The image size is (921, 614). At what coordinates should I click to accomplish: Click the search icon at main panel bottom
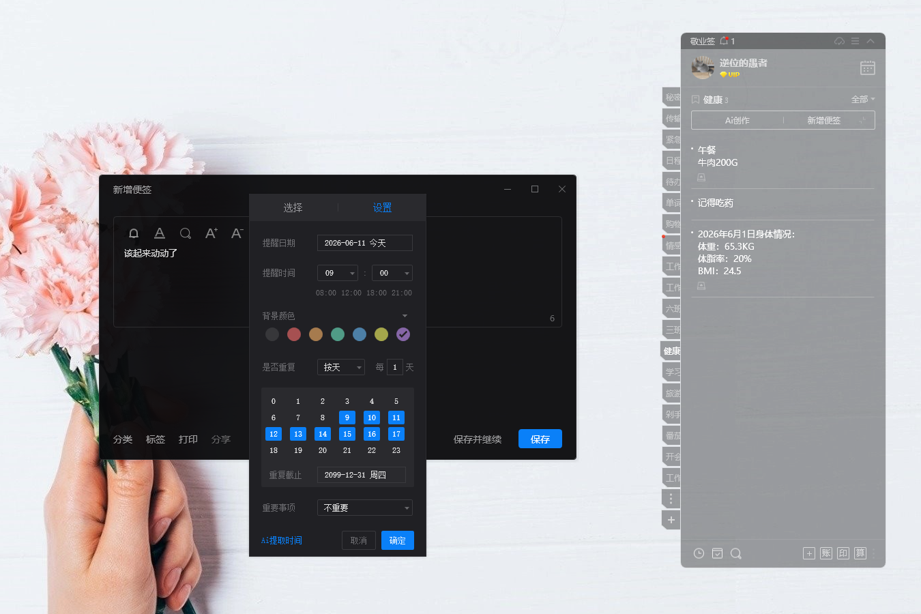(x=735, y=553)
